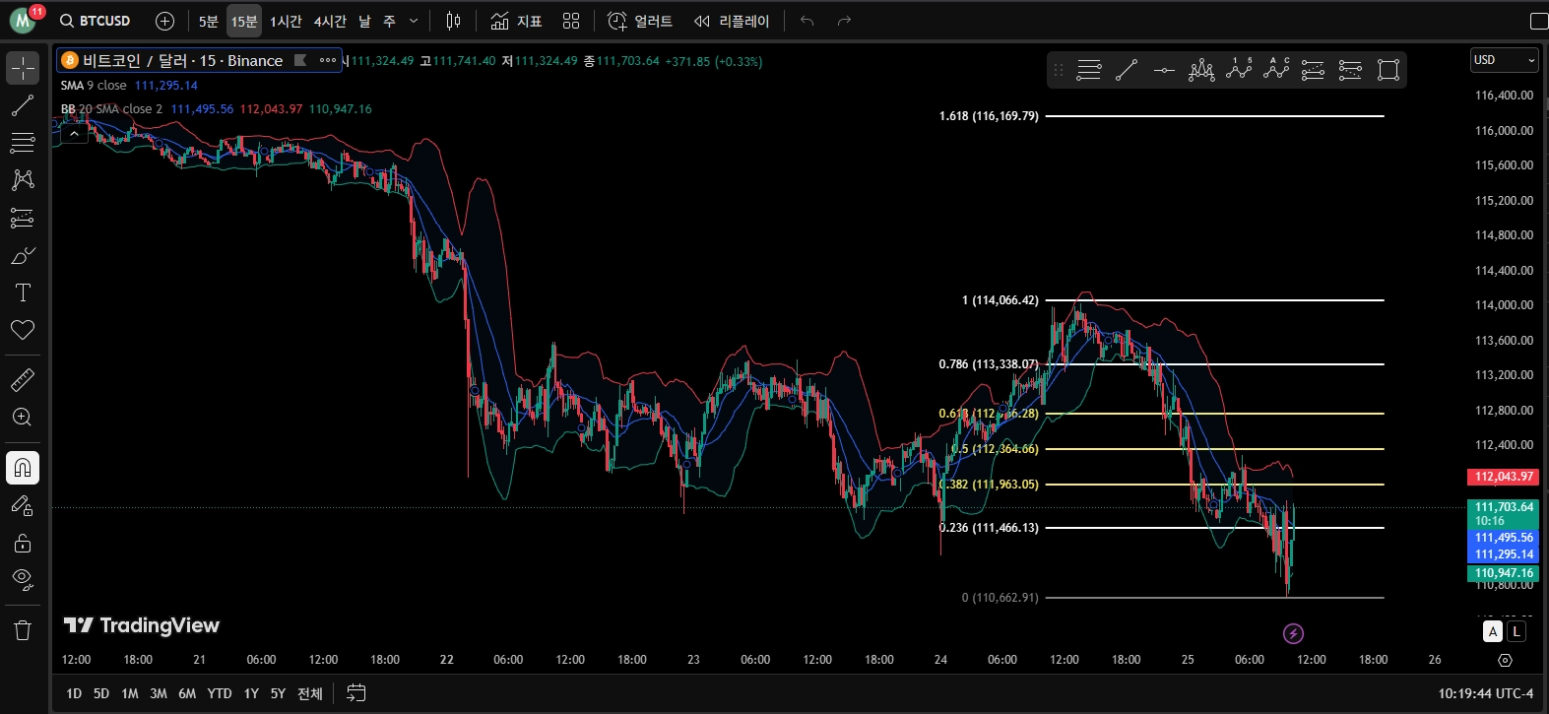Switch to the 1시간 timeframe

(x=286, y=21)
